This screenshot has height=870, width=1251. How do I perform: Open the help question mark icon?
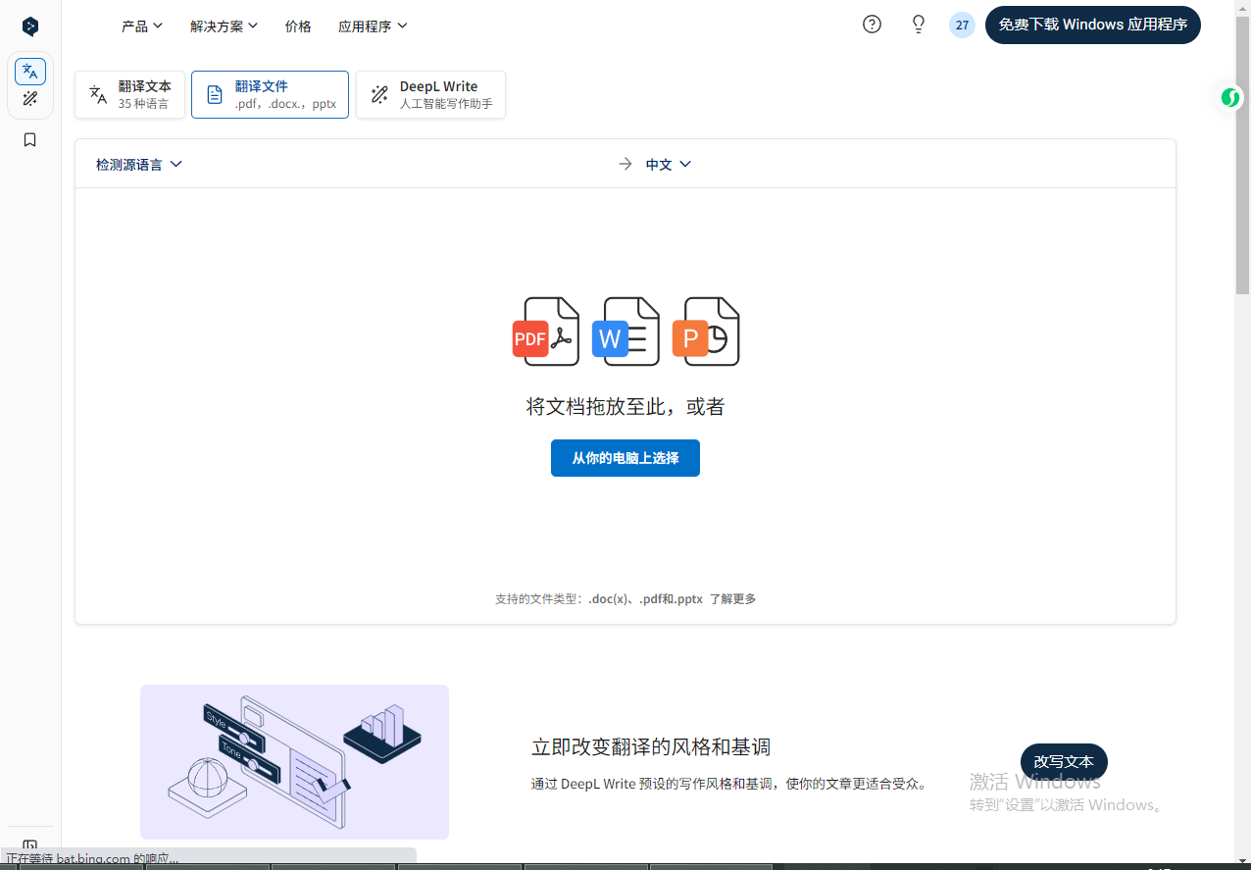[872, 25]
